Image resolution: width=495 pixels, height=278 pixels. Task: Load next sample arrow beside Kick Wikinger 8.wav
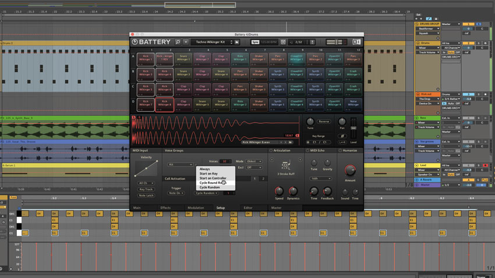coord(285,142)
